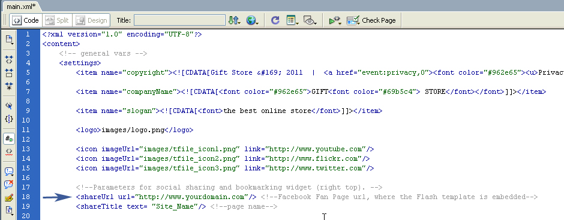
Task: Click the document toolbar drag grip handle
Action: click(4, 20)
